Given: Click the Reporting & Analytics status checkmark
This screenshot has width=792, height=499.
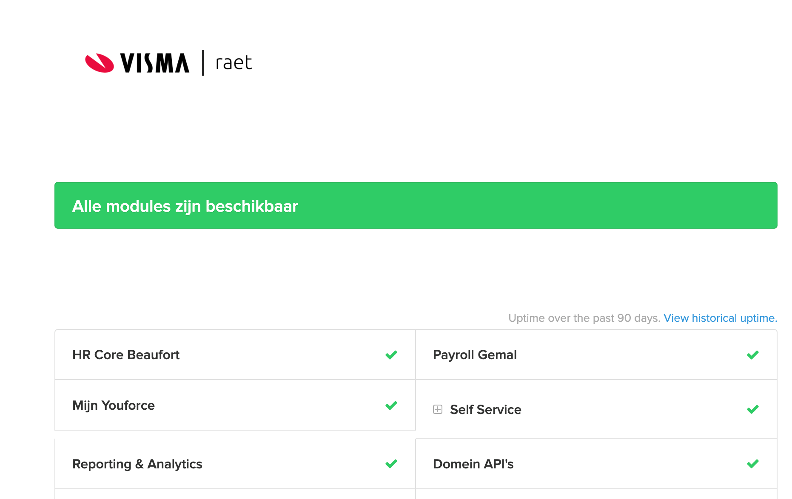Looking at the screenshot, I should [x=390, y=464].
